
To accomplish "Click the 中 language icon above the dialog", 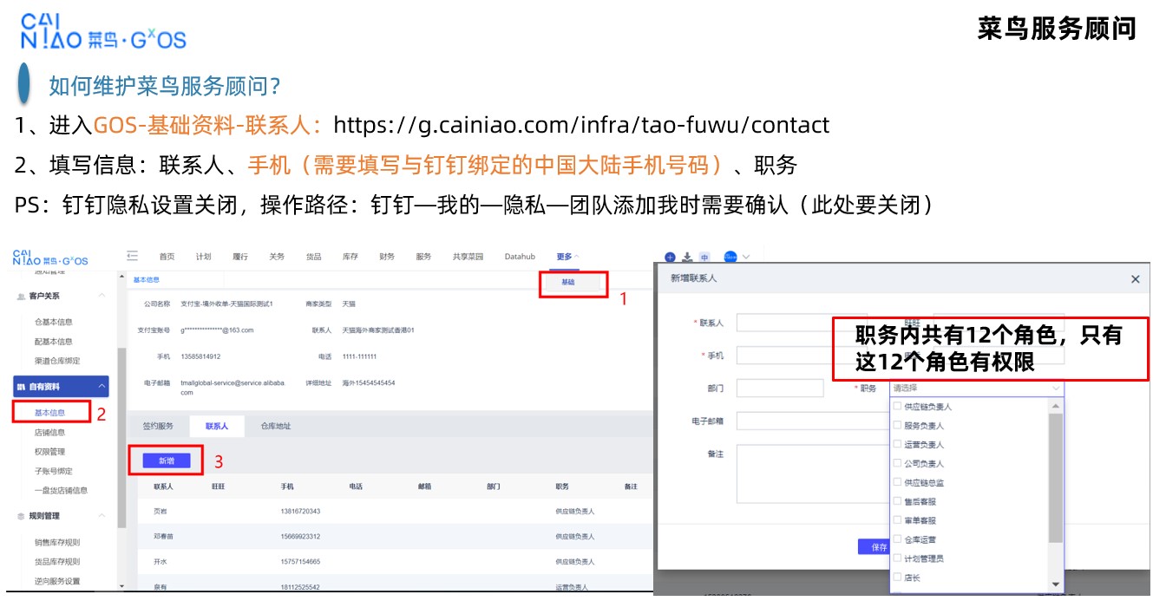I will [704, 258].
